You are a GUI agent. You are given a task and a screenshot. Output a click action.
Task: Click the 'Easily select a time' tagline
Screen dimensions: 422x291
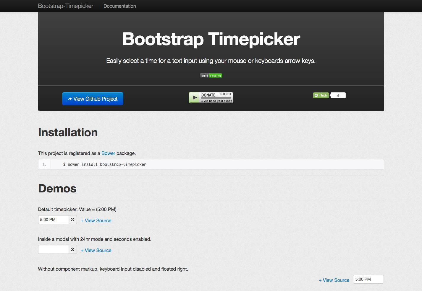(211, 61)
